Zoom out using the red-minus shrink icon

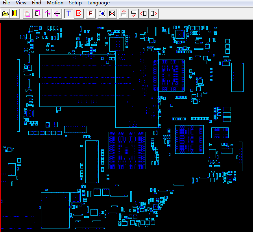(112, 13)
